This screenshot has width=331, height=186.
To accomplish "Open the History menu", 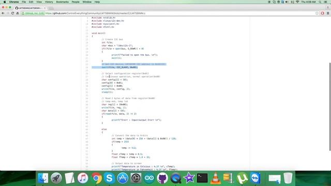I will pos(49,2).
